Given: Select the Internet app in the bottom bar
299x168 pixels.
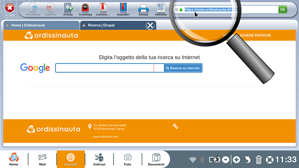Looking at the screenshot, I should tap(70, 159).
